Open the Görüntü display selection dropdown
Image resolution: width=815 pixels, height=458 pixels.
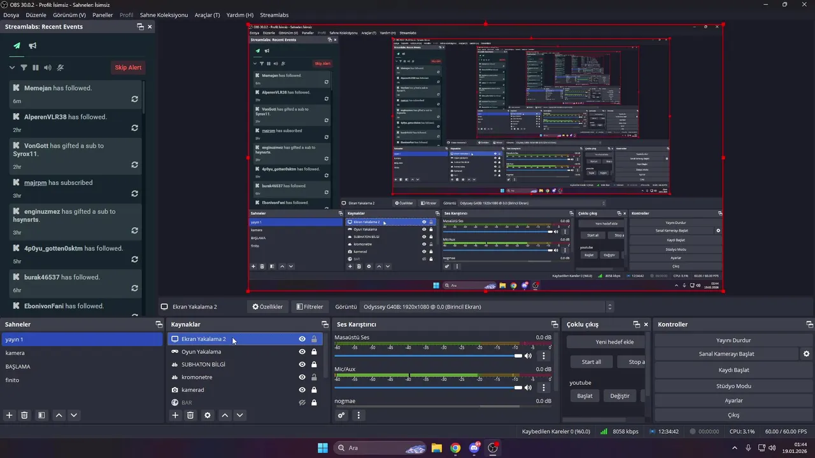(x=486, y=307)
